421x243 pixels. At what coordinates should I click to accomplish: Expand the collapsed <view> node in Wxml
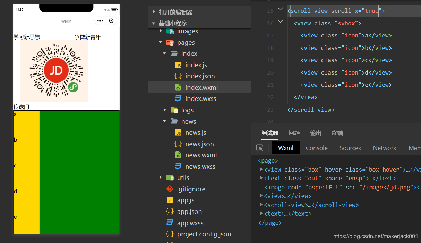(261, 196)
